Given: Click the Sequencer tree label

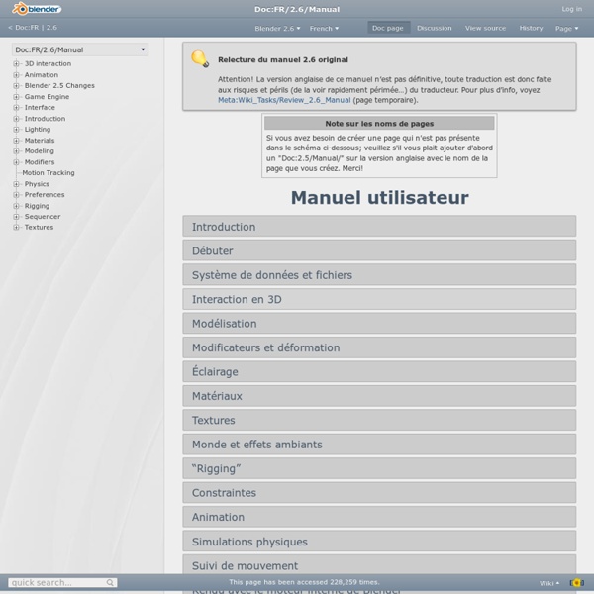Looking at the screenshot, I should pyautogui.click(x=43, y=216).
